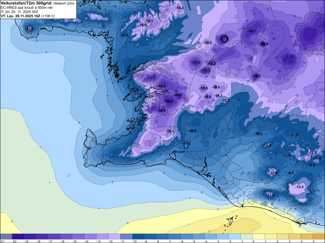Viewport: 325px width, 243px height.
Task: Click the -15.2 temperature label
Action: [208, 43]
